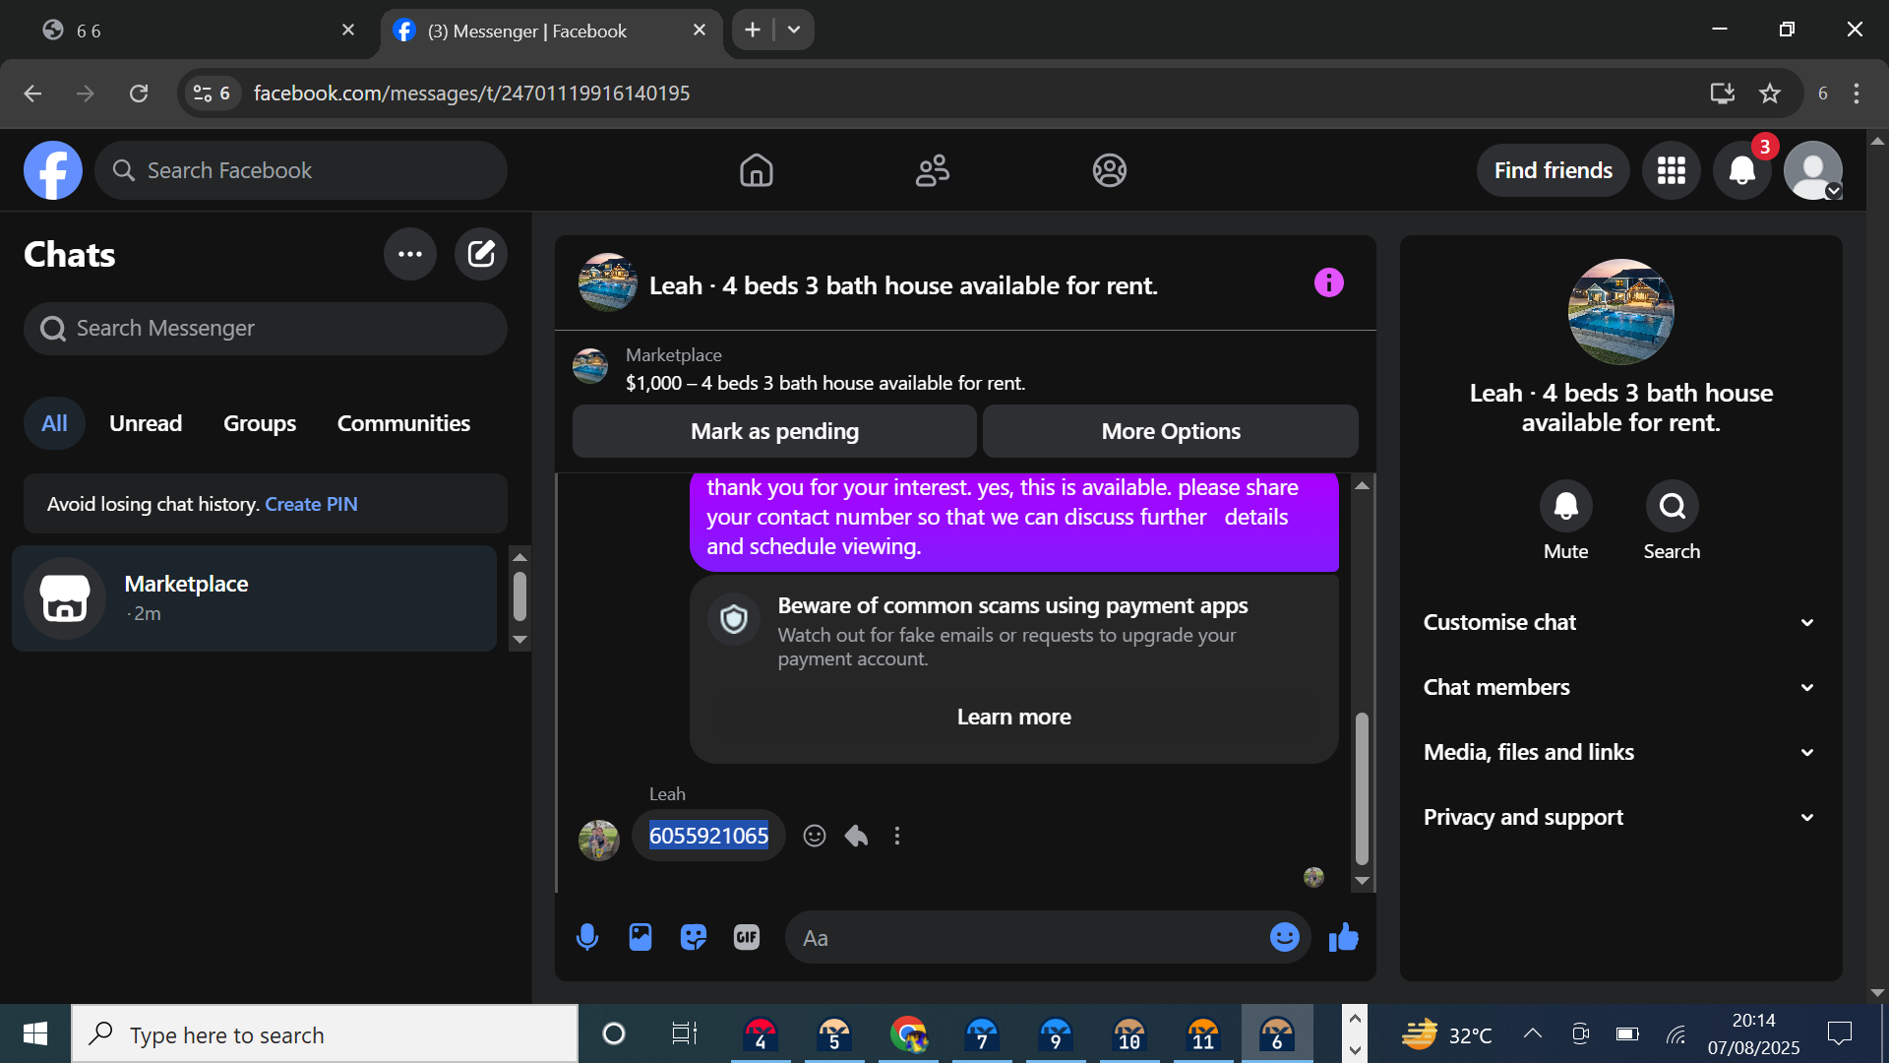Click the message thread scrollbar handle
This screenshot has width=1889, height=1063.
point(1362,787)
